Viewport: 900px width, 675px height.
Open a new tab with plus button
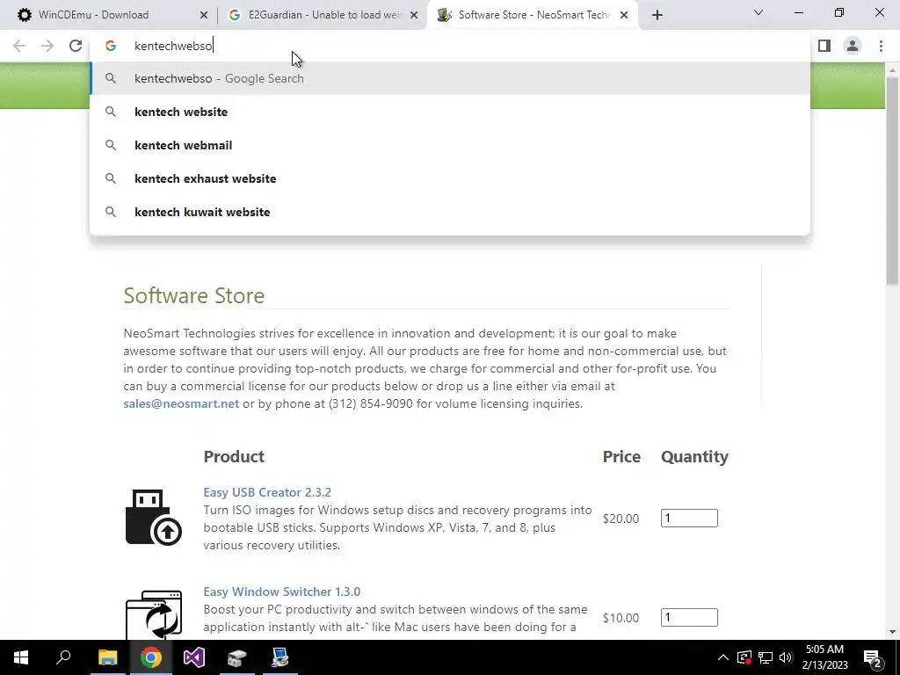[657, 15]
